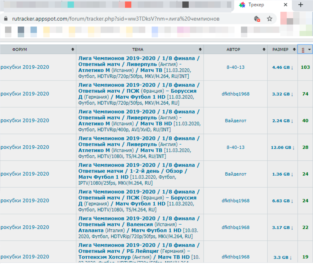Sort by the ТЕМА column arrows
Image resolution: width=313 pixels, height=264 pixels.
200,49
